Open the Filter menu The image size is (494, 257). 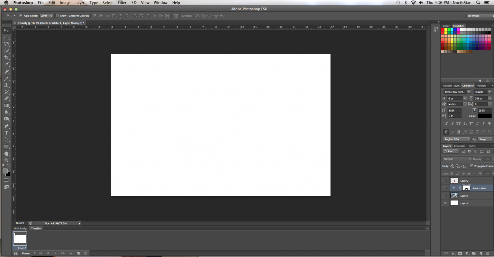pos(122,3)
